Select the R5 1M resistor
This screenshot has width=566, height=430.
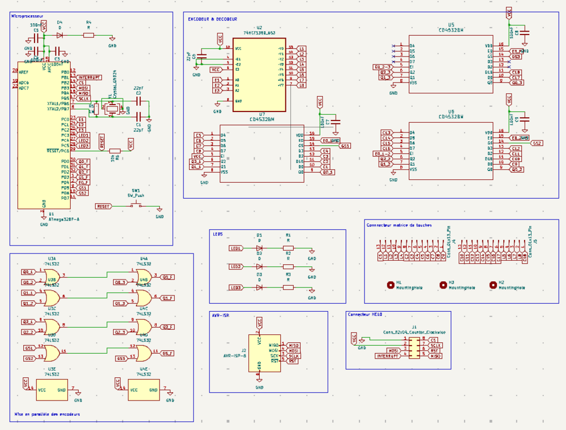(96, 109)
